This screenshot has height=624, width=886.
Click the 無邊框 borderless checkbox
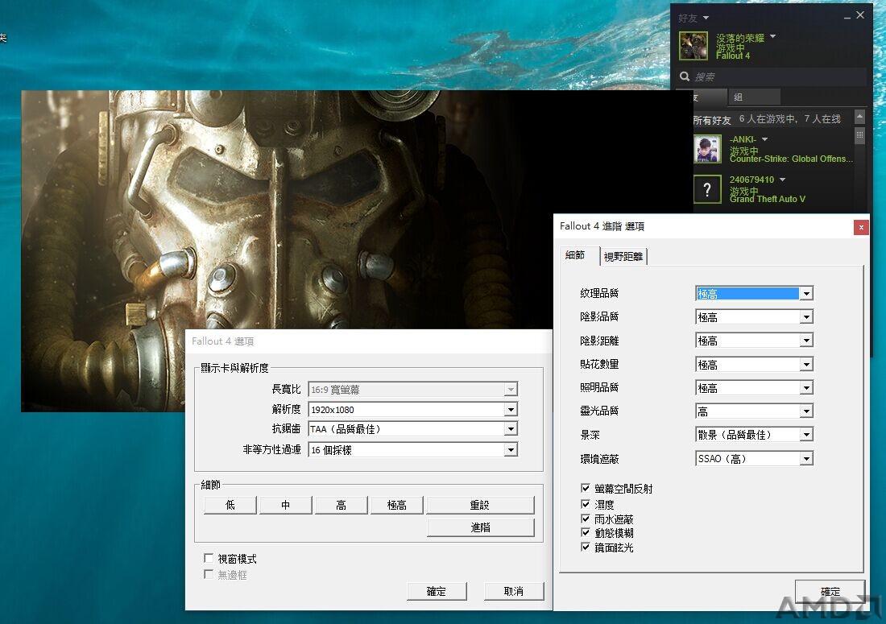(x=209, y=574)
